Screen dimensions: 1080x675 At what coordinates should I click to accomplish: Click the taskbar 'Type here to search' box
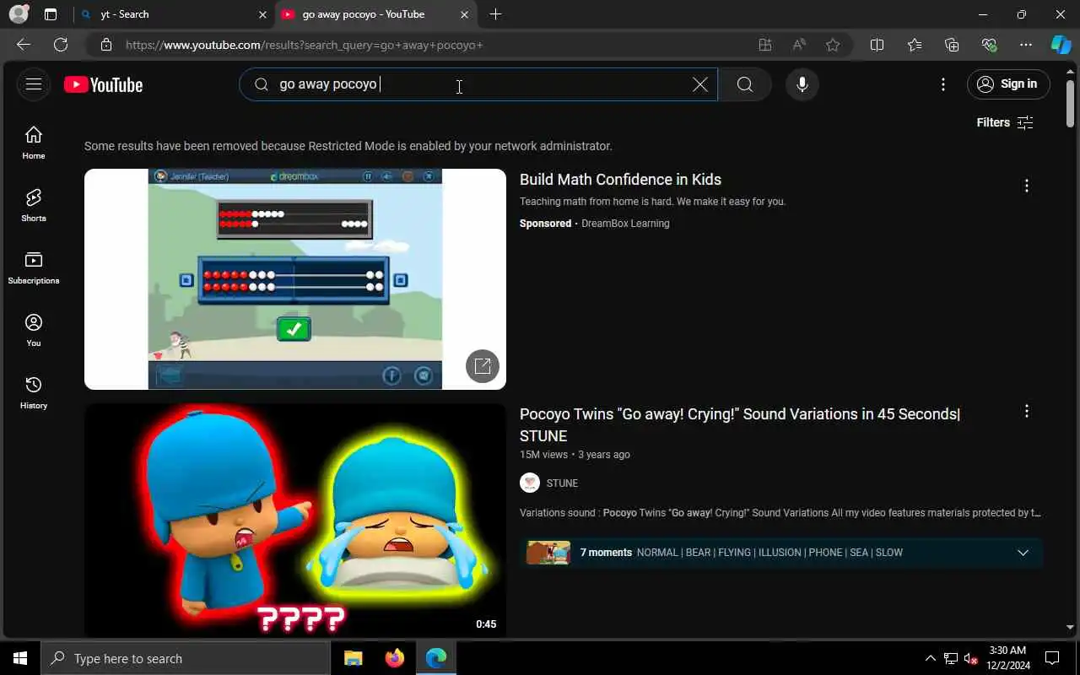click(x=186, y=658)
